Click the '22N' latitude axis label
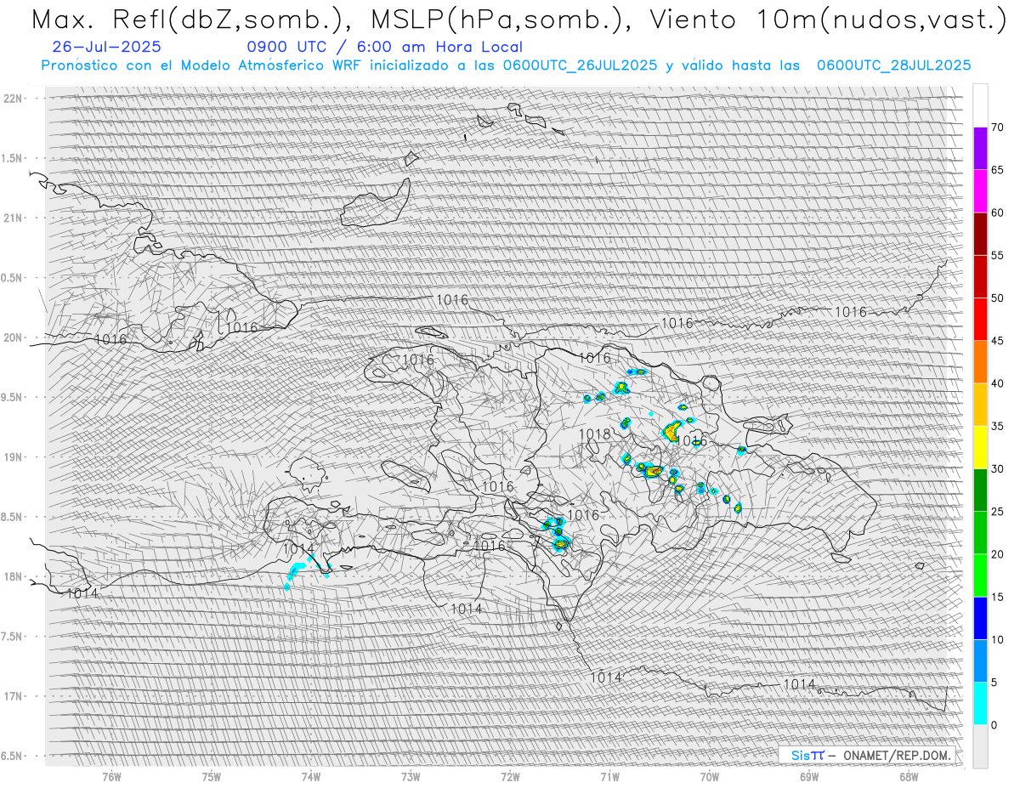The image size is (1020, 788). 14,99
